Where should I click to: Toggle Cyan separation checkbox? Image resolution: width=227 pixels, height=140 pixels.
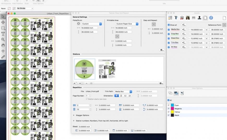pyautogui.click(x=169, y=105)
